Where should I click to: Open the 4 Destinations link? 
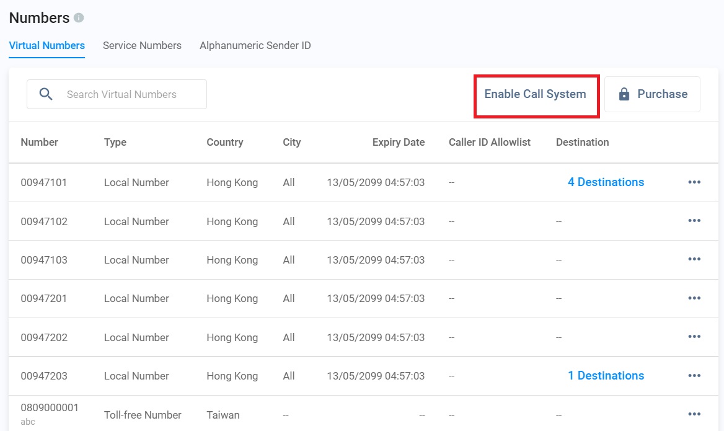tap(606, 182)
